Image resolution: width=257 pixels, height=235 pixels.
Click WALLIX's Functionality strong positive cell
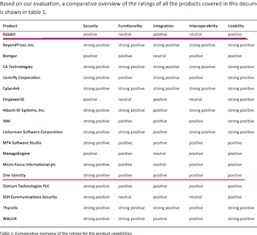coord(131,218)
